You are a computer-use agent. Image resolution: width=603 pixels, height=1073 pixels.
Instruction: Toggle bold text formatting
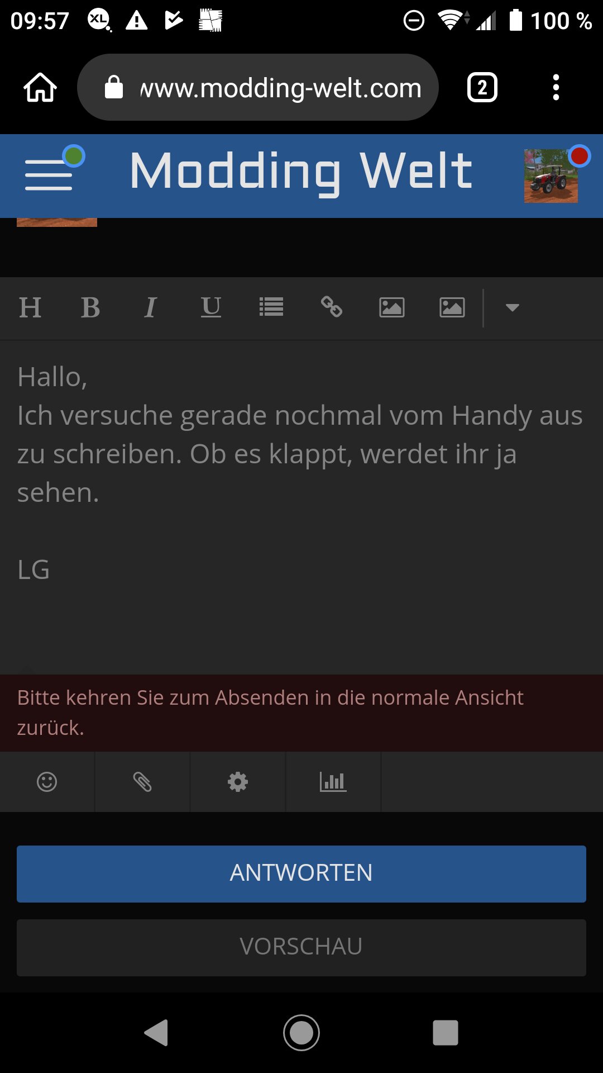[x=90, y=307]
